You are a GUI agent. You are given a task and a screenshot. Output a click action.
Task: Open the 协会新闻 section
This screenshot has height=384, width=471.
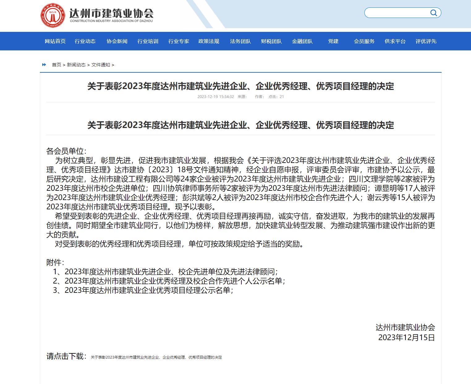[117, 41]
